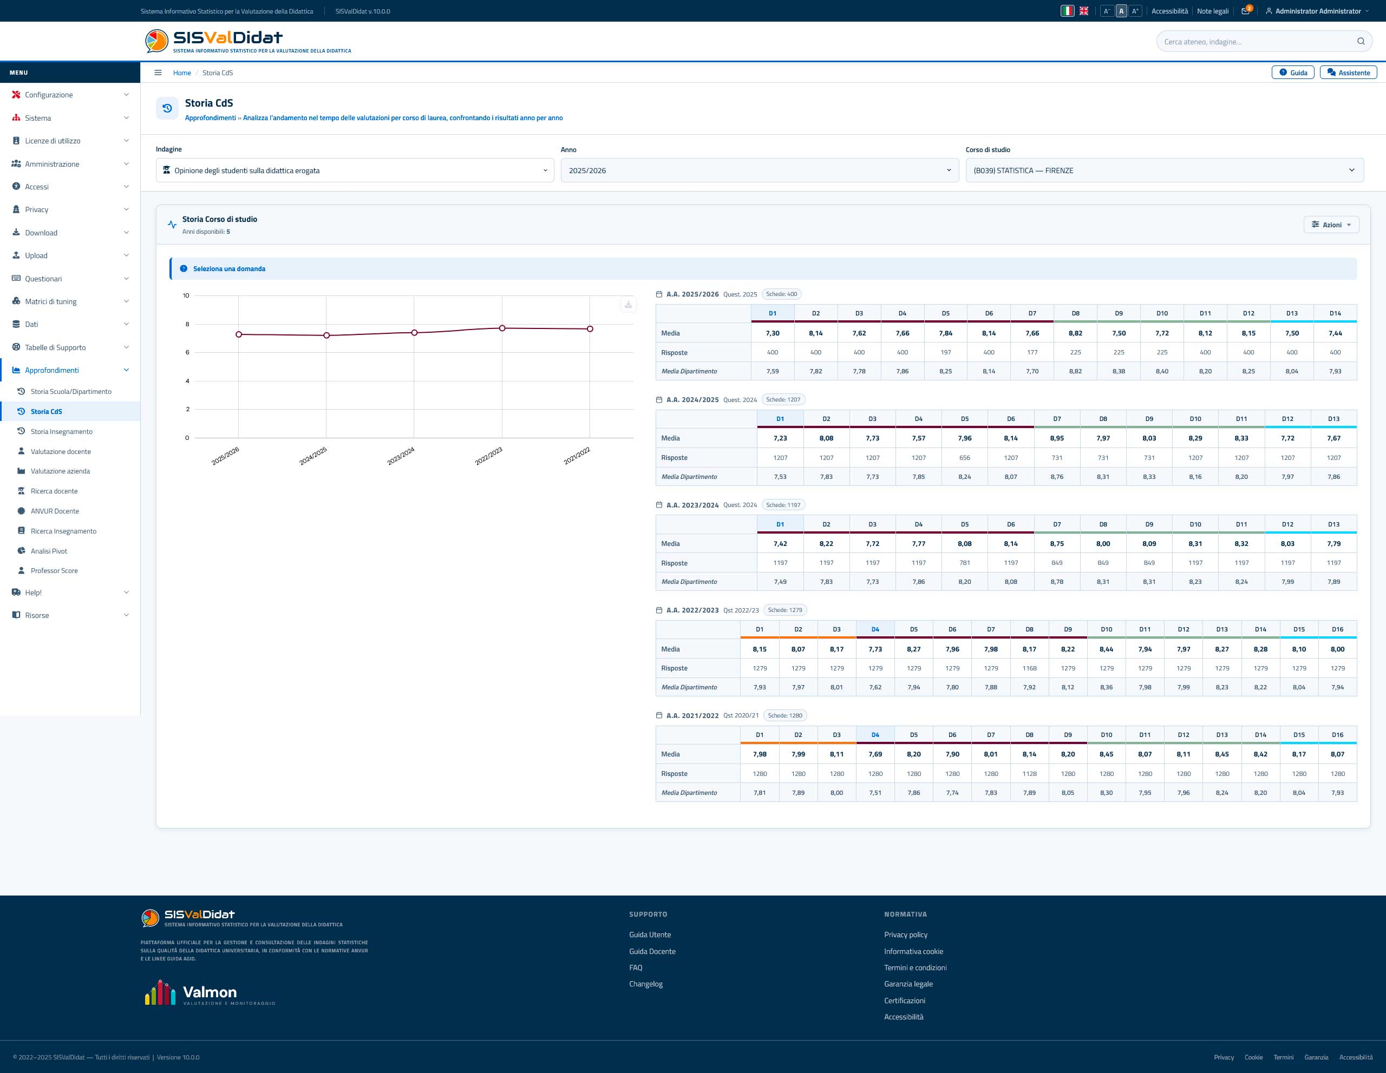This screenshot has width=1386, height=1073.
Task: Open Storia Scuola/Dipartimento page
Action: pos(70,391)
